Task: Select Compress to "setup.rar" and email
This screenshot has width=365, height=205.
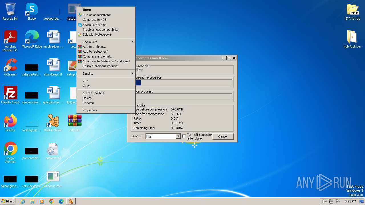Action: [106, 61]
